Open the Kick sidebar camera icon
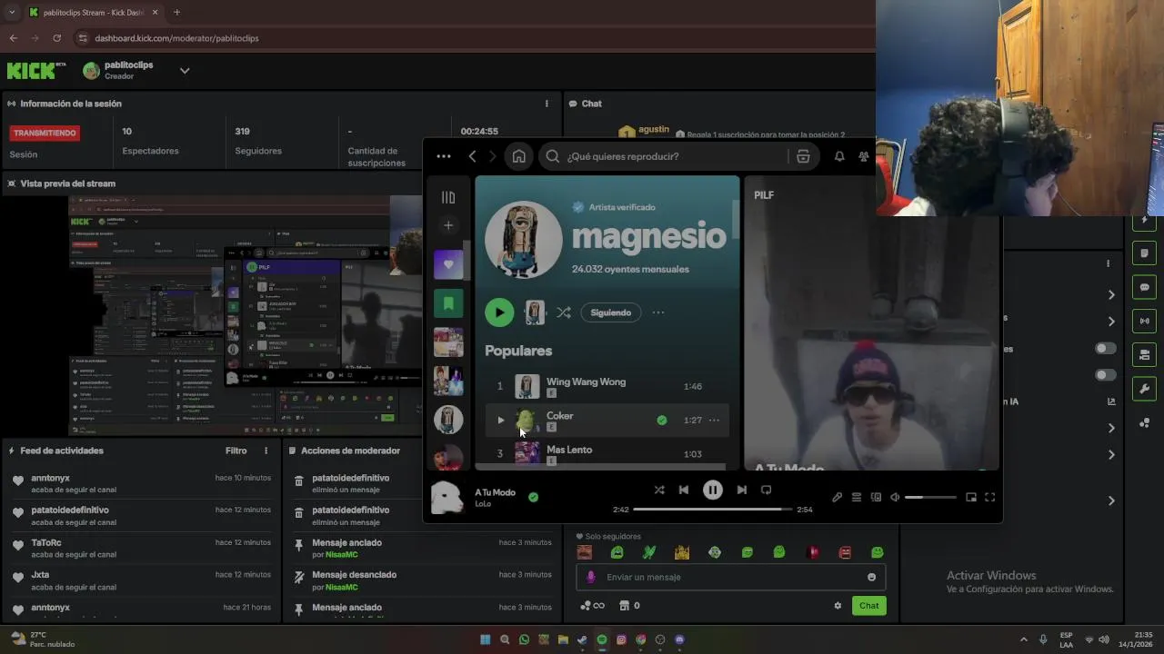The height and width of the screenshot is (654, 1164). point(1145,354)
